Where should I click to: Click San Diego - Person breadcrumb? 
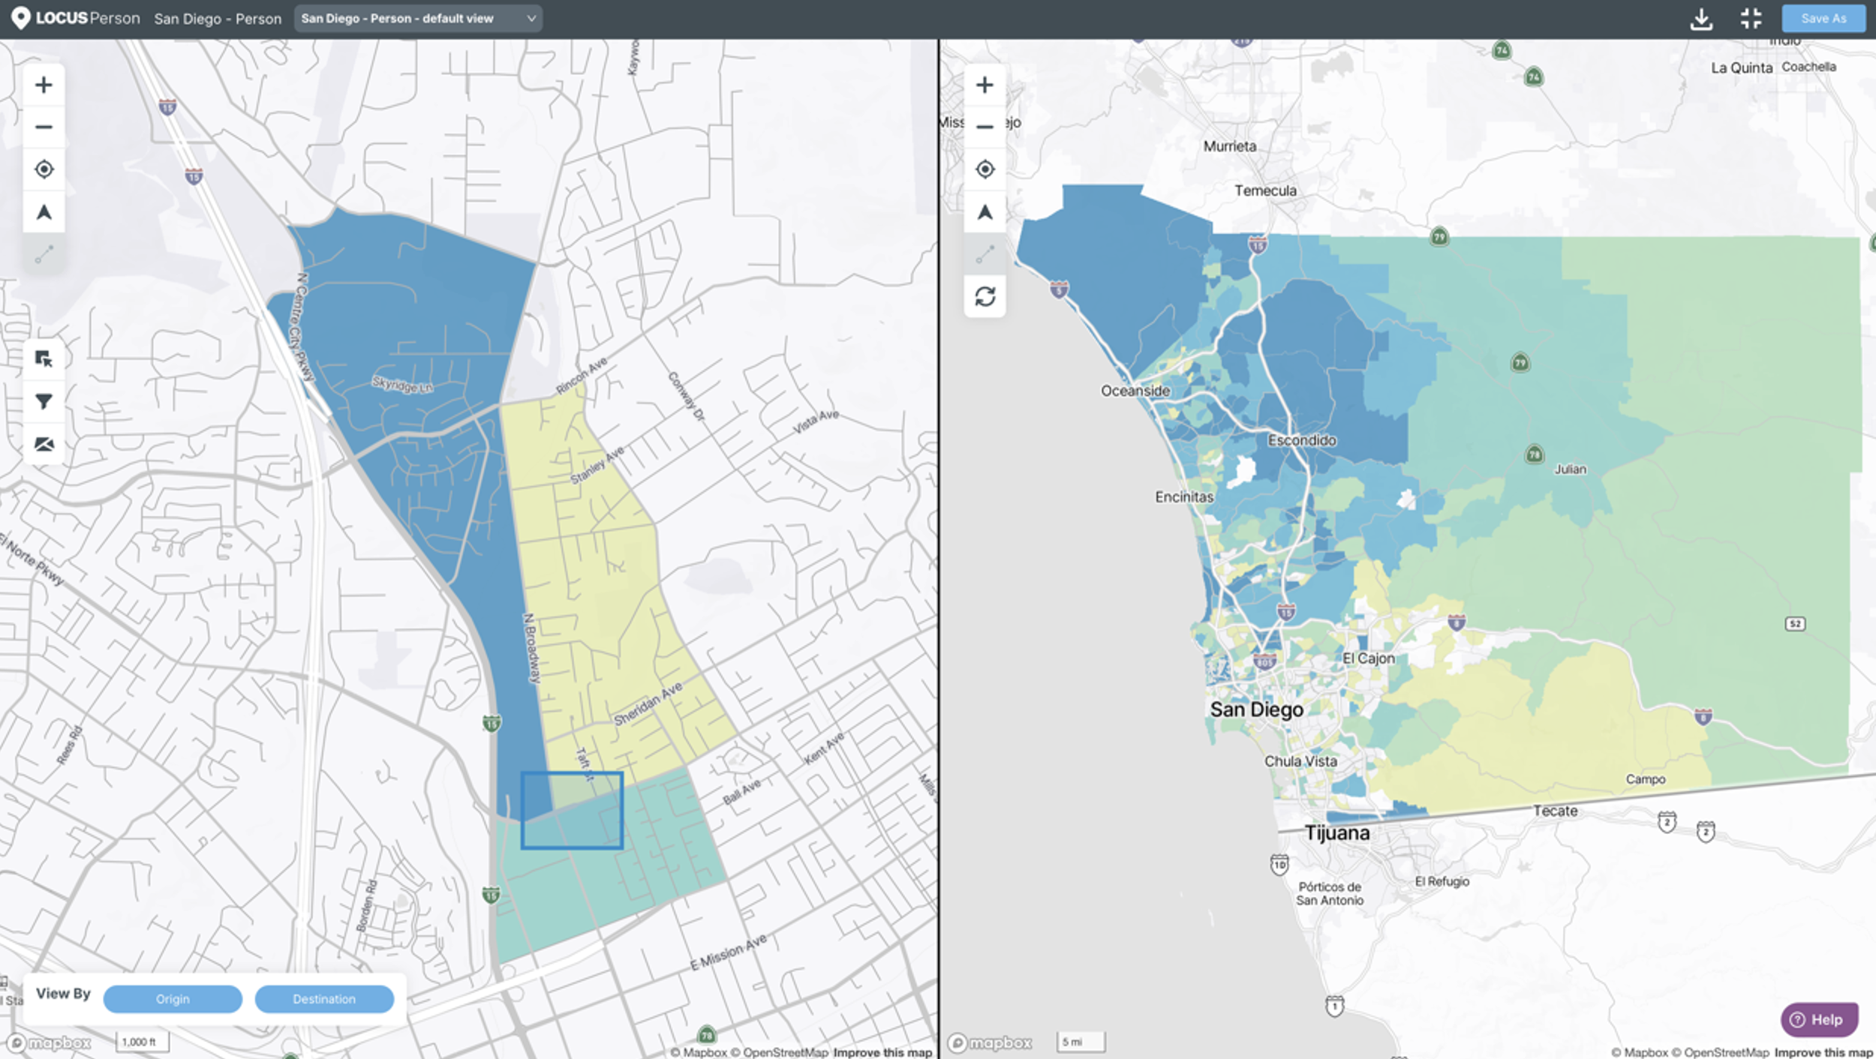click(x=218, y=19)
